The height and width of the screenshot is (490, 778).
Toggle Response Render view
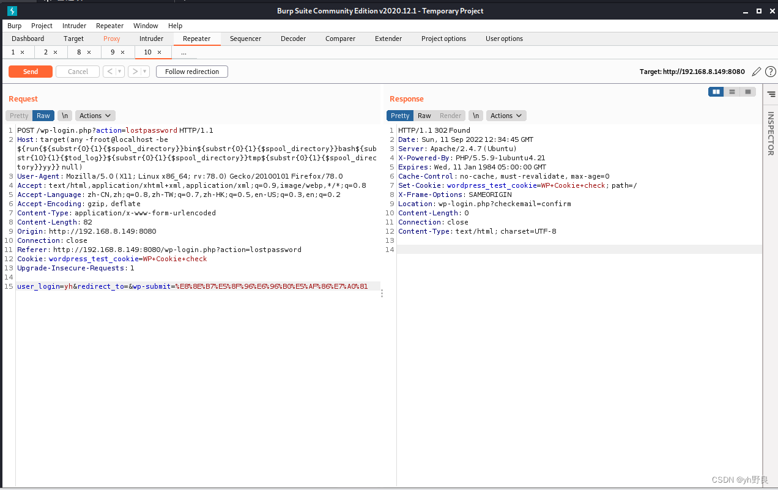tap(451, 116)
